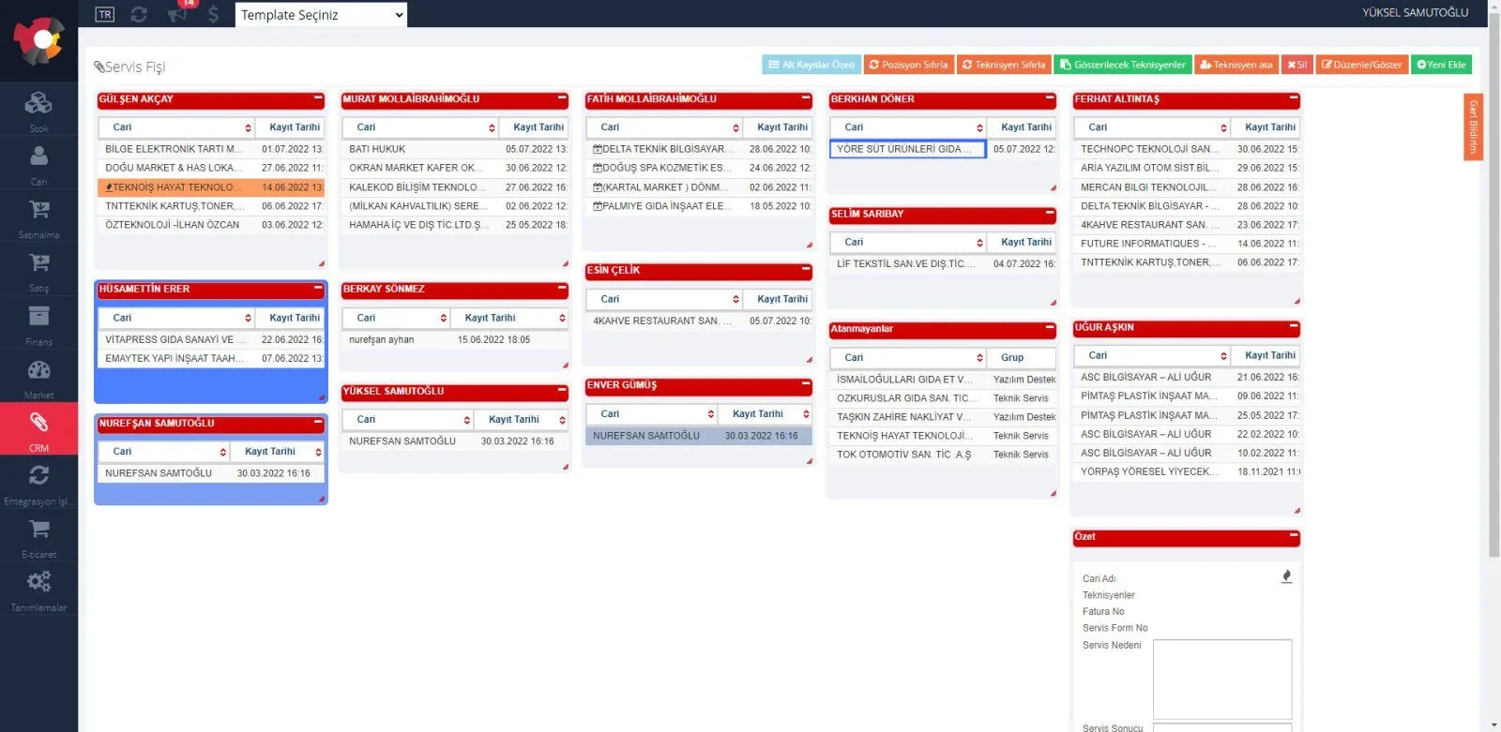This screenshot has height=732, width=1501.
Task: Click Düzenle/Göster button
Action: [1362, 65]
